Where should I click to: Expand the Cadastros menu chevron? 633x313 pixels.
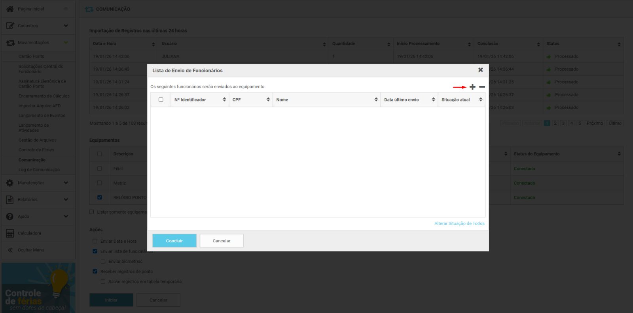[66, 26]
